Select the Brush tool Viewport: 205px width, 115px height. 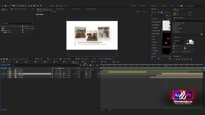coord(29,6)
